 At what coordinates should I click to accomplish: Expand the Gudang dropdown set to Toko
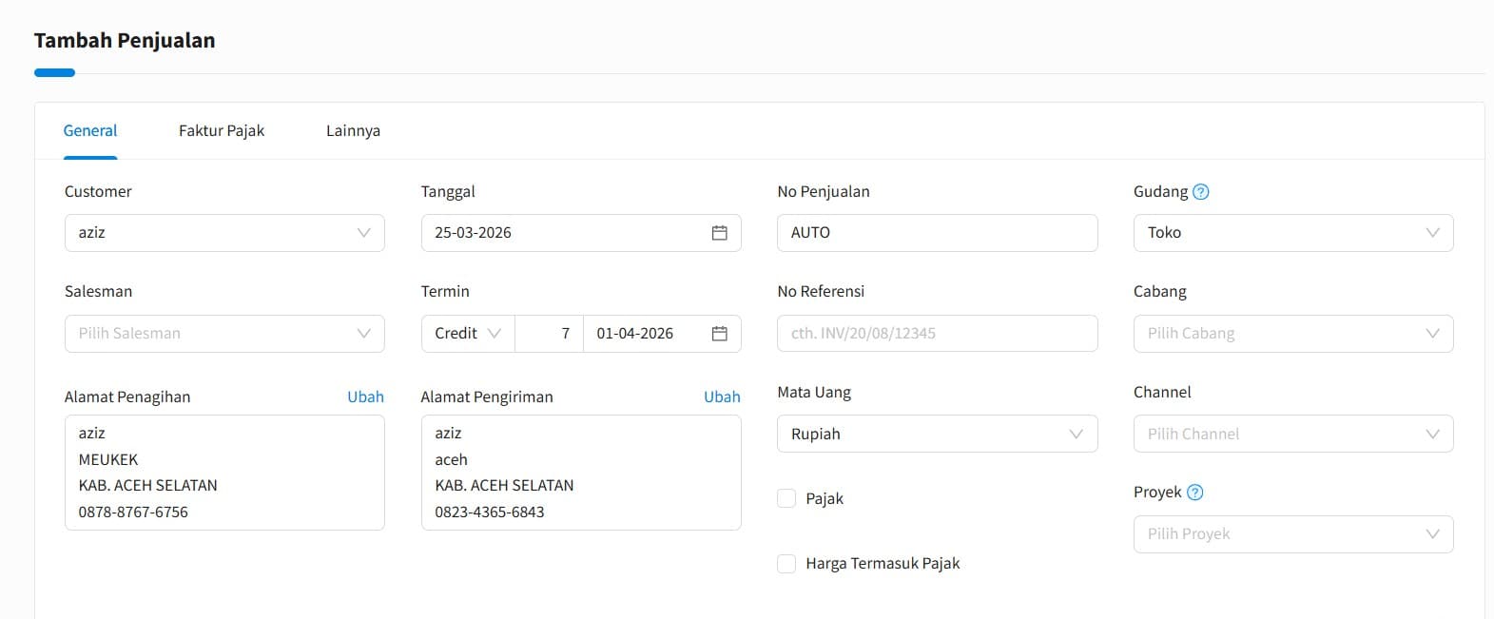pyautogui.click(x=1292, y=233)
